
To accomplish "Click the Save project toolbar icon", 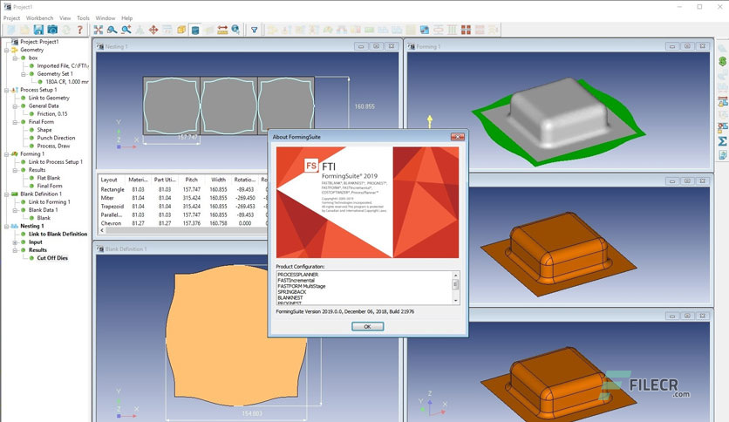I will [x=38, y=30].
